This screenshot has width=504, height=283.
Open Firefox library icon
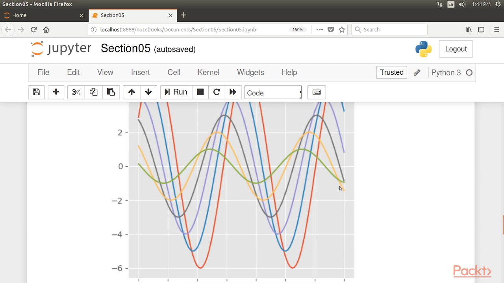point(469,29)
